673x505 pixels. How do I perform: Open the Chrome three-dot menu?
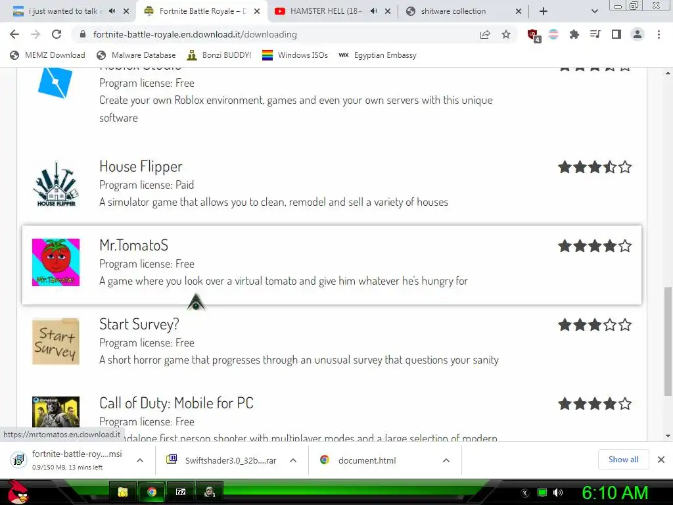(659, 34)
